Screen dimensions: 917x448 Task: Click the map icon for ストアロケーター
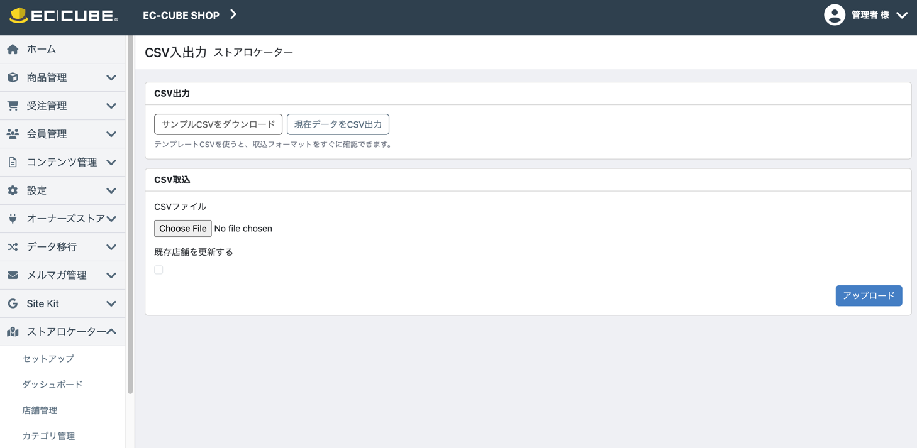13,332
